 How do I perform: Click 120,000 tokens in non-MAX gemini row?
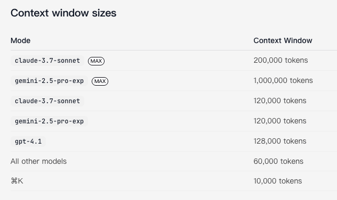(x=280, y=121)
